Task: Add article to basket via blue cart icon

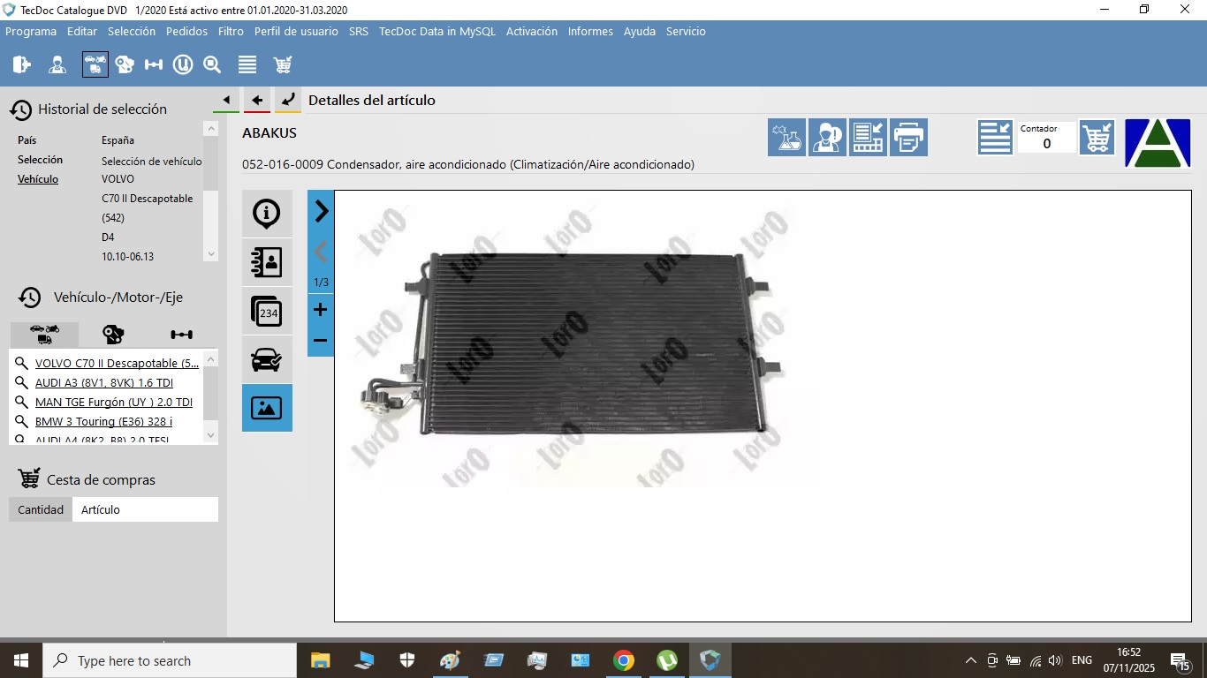Action: (1097, 138)
